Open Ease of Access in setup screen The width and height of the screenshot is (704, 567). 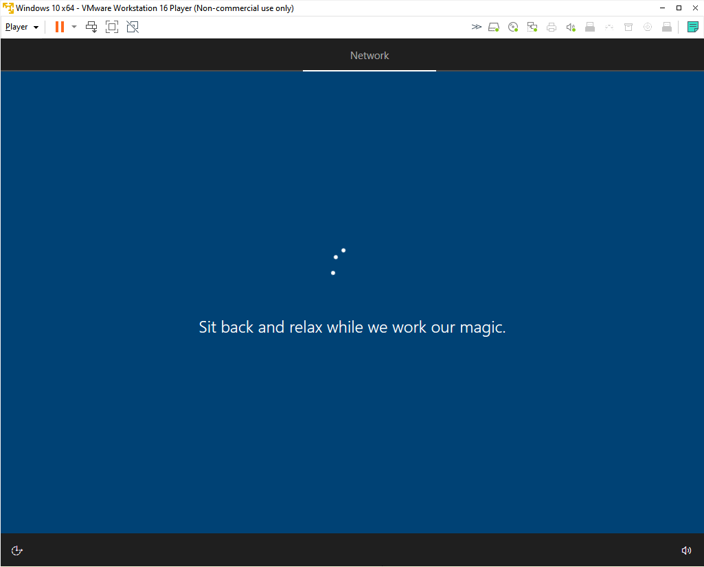click(x=18, y=551)
